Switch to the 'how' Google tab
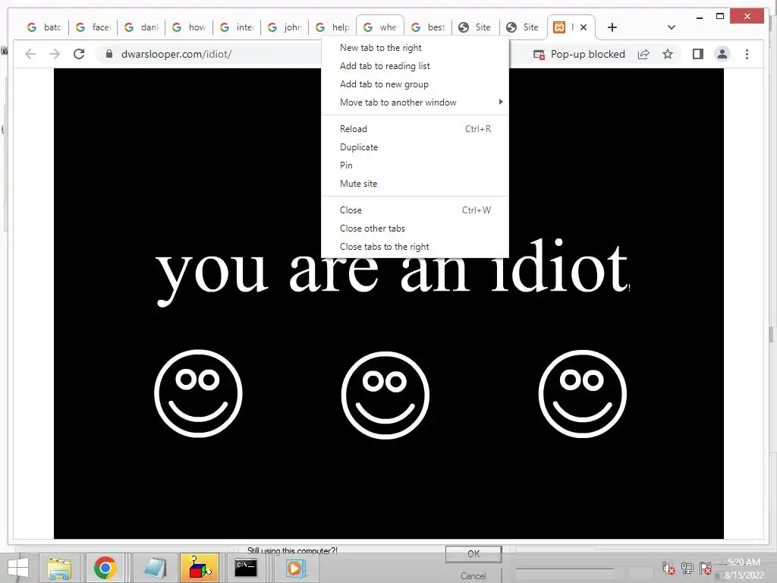The image size is (777, 583). tap(189, 27)
